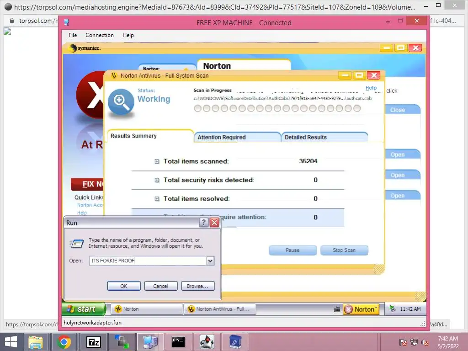Click the FIX NOW red button
The height and width of the screenshot is (351, 468).
coord(87,184)
